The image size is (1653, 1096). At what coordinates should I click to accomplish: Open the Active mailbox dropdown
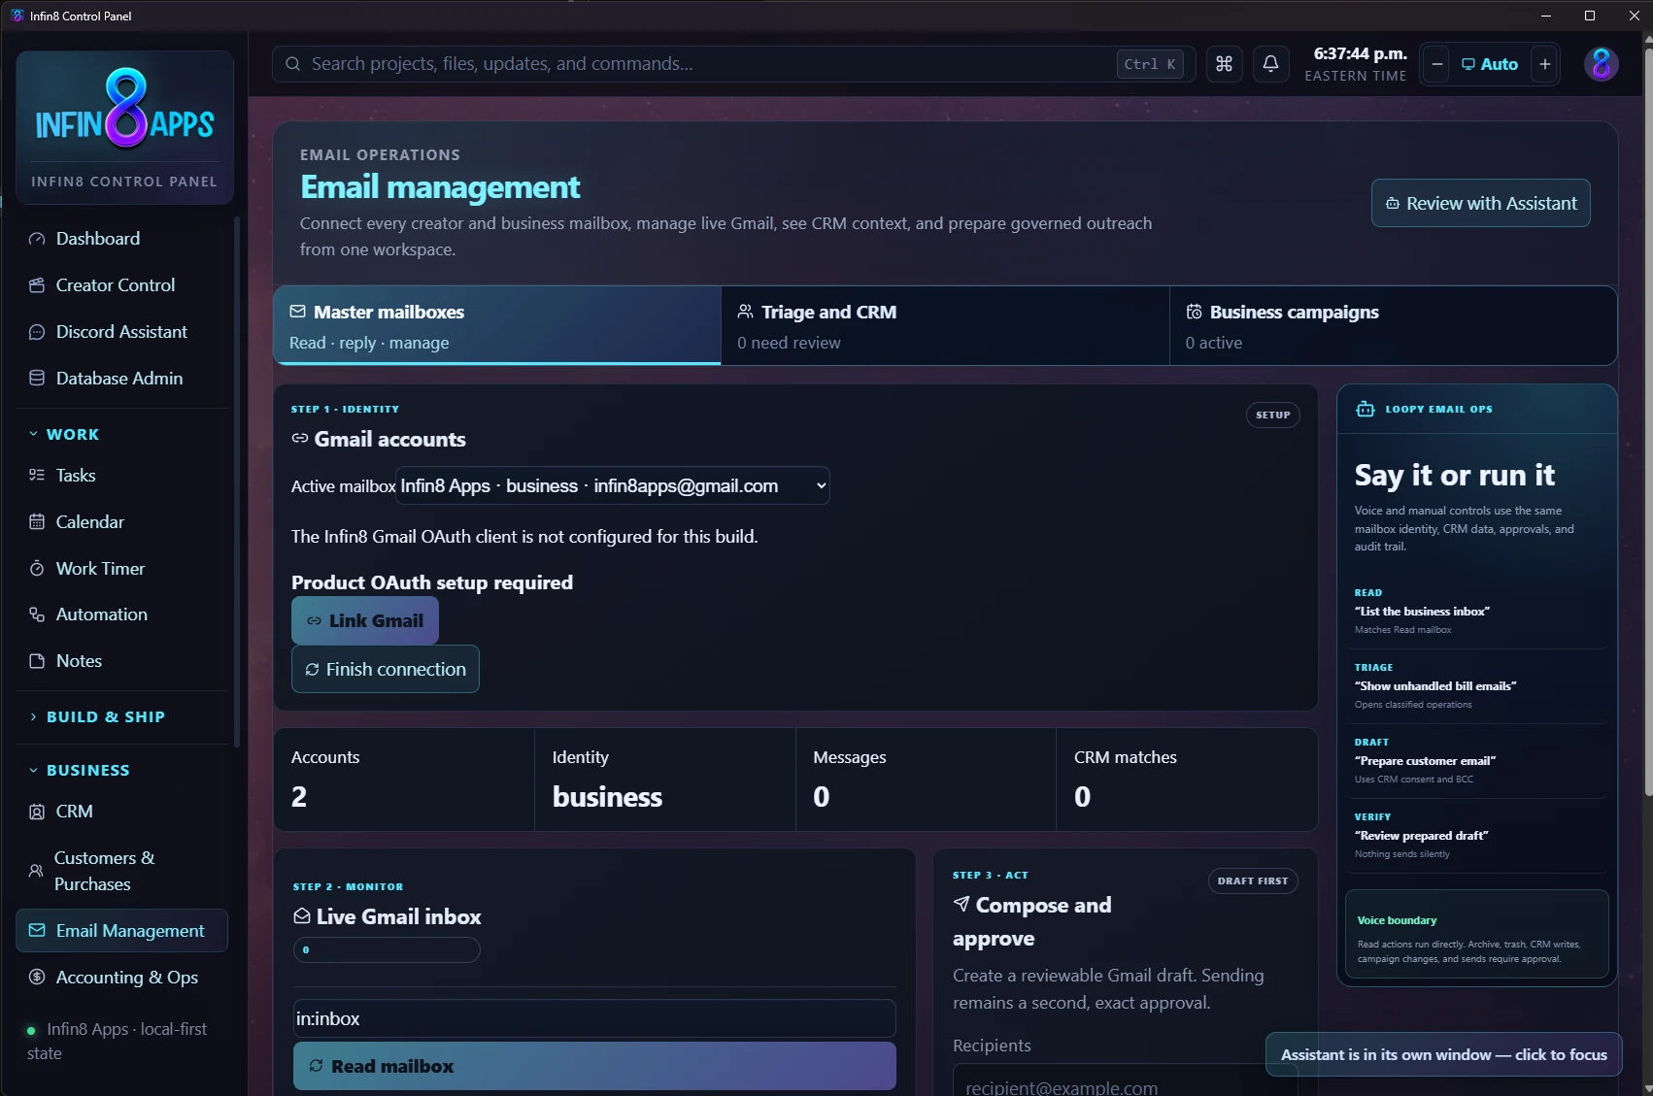(613, 486)
